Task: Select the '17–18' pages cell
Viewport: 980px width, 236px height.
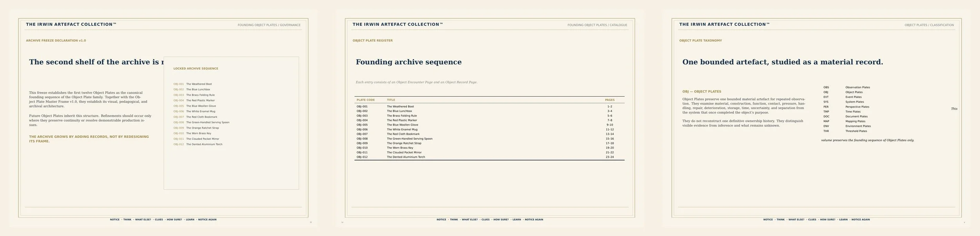Action: [x=610, y=143]
